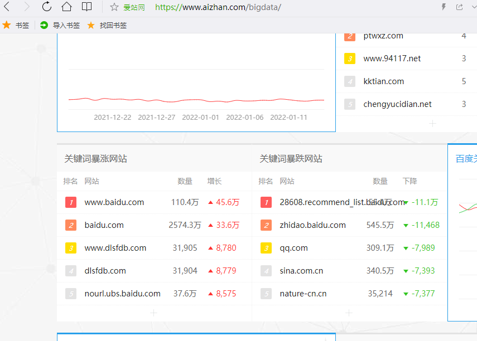
Task: Click the 35,214 quantity value
Action: 380,294
